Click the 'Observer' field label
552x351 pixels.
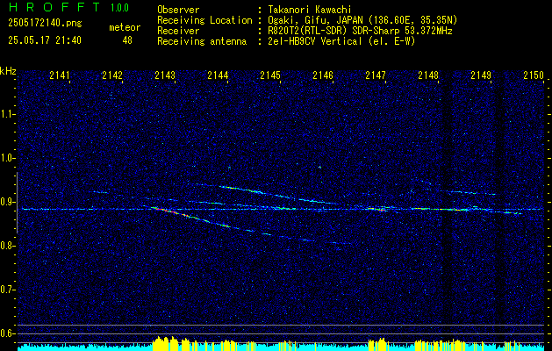[x=178, y=10]
